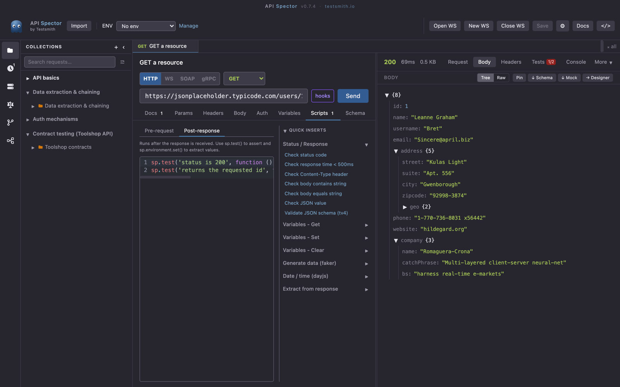Open the Tests tab with 1/2 badge
Viewport: 620px width, 387px height.
[x=543, y=62]
